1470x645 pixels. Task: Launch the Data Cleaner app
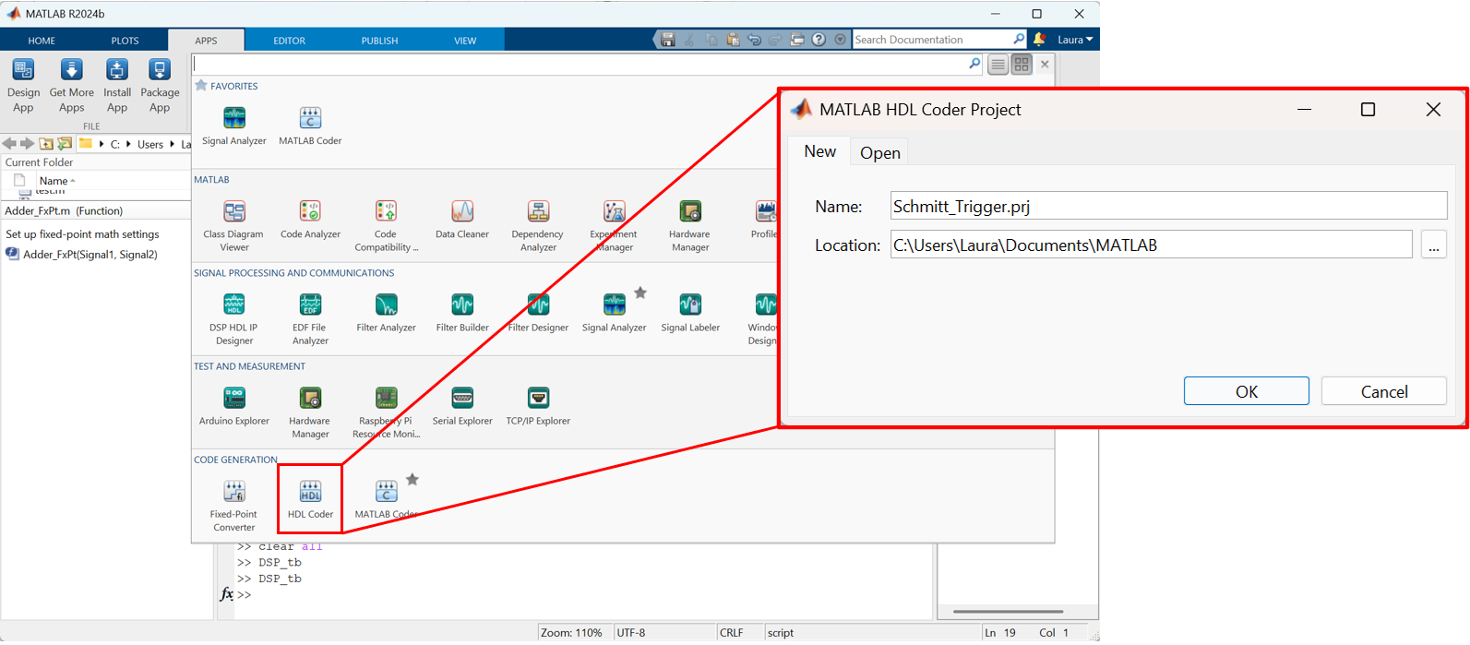(x=462, y=220)
